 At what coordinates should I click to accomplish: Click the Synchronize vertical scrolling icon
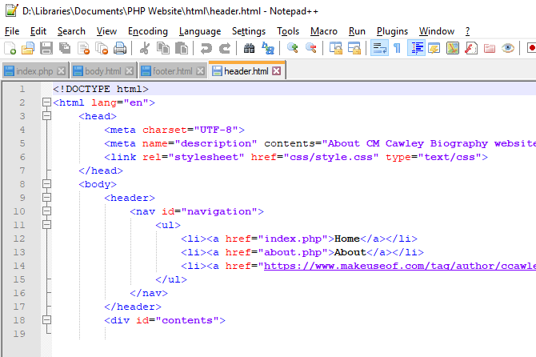336,48
